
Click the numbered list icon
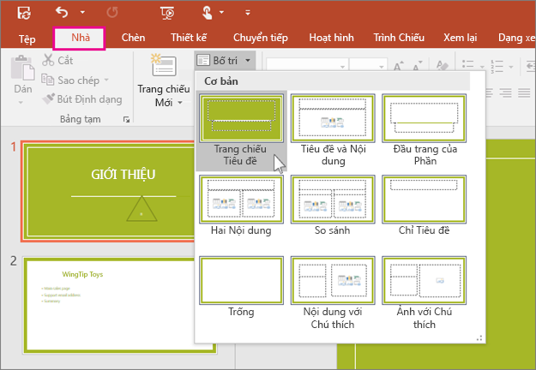[497, 66]
